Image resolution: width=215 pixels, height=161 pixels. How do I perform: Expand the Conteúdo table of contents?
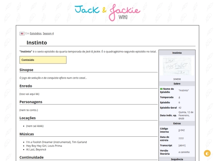coord(43,60)
